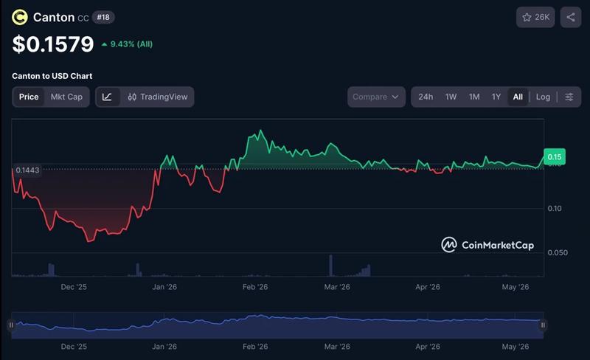Click the 0.10 y-axis label
This screenshot has width=590, height=360.
pyautogui.click(x=555, y=208)
